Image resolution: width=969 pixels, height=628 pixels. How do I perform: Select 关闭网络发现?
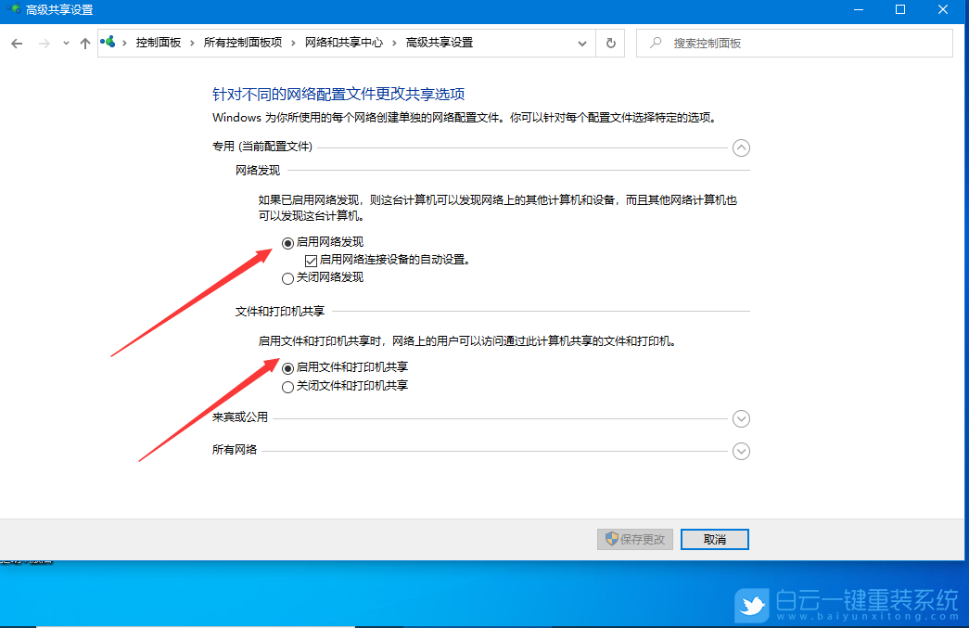(287, 276)
